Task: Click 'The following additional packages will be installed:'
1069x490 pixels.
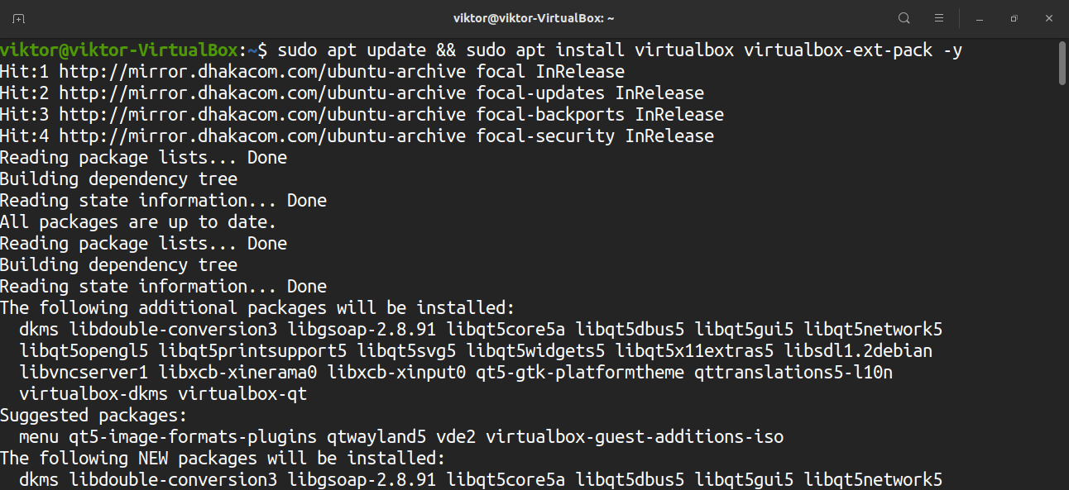Action: tap(257, 308)
